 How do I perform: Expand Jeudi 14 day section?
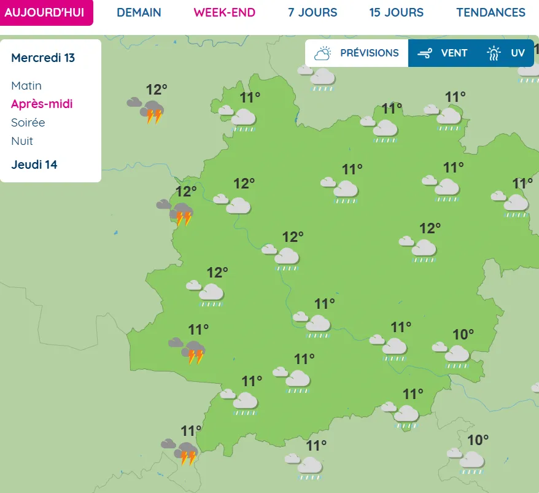point(34,165)
